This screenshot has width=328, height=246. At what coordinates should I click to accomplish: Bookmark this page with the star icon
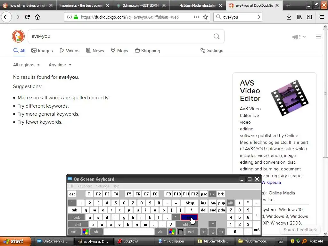tap(205, 17)
